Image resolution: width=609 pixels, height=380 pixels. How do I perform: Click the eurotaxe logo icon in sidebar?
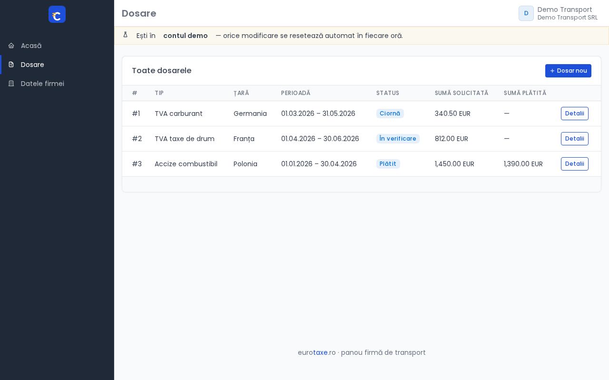(57, 14)
